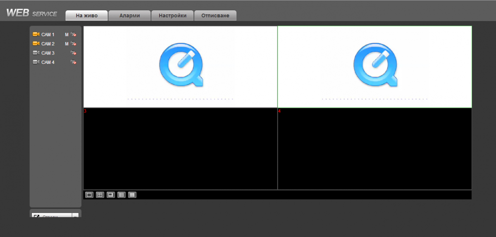
Task: Choose the one-large-plus-small-windows layout
Action: click(x=110, y=195)
